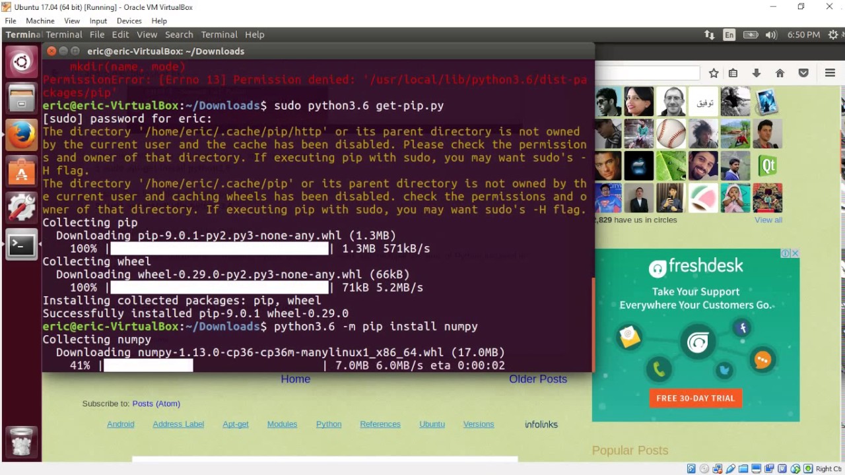Image resolution: width=845 pixels, height=475 pixels.
Task: Open the sound volume indicator
Action: 772,35
